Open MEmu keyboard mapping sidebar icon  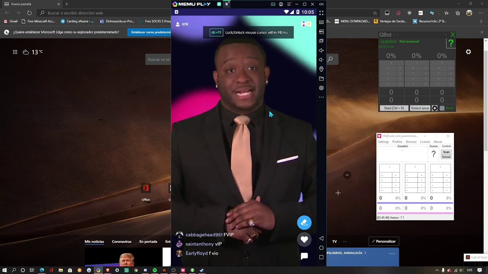point(321,22)
